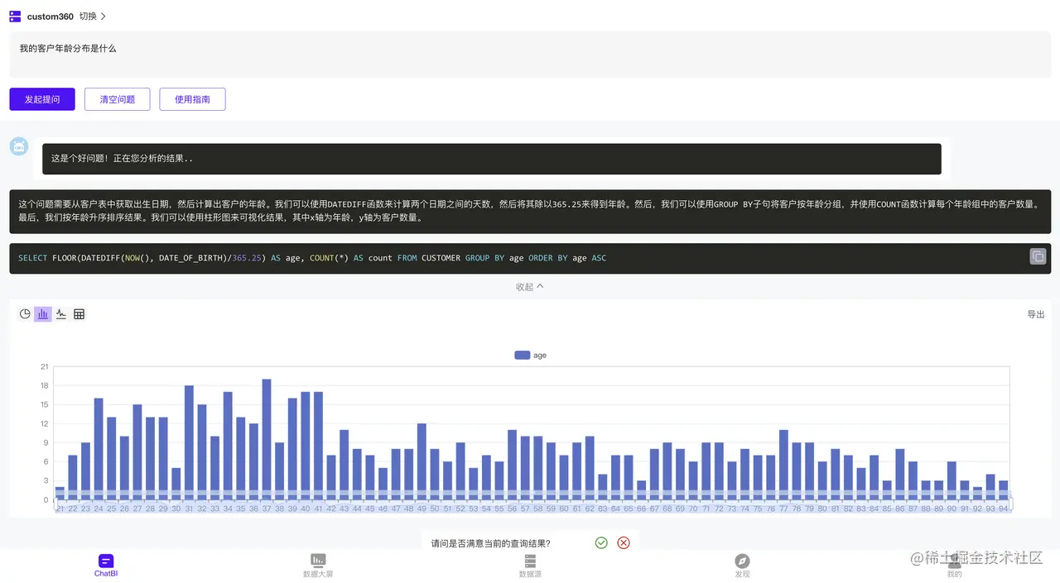The image size is (1060, 583).
Task: Mark result as unsatisfied with red X
Action: pos(624,542)
